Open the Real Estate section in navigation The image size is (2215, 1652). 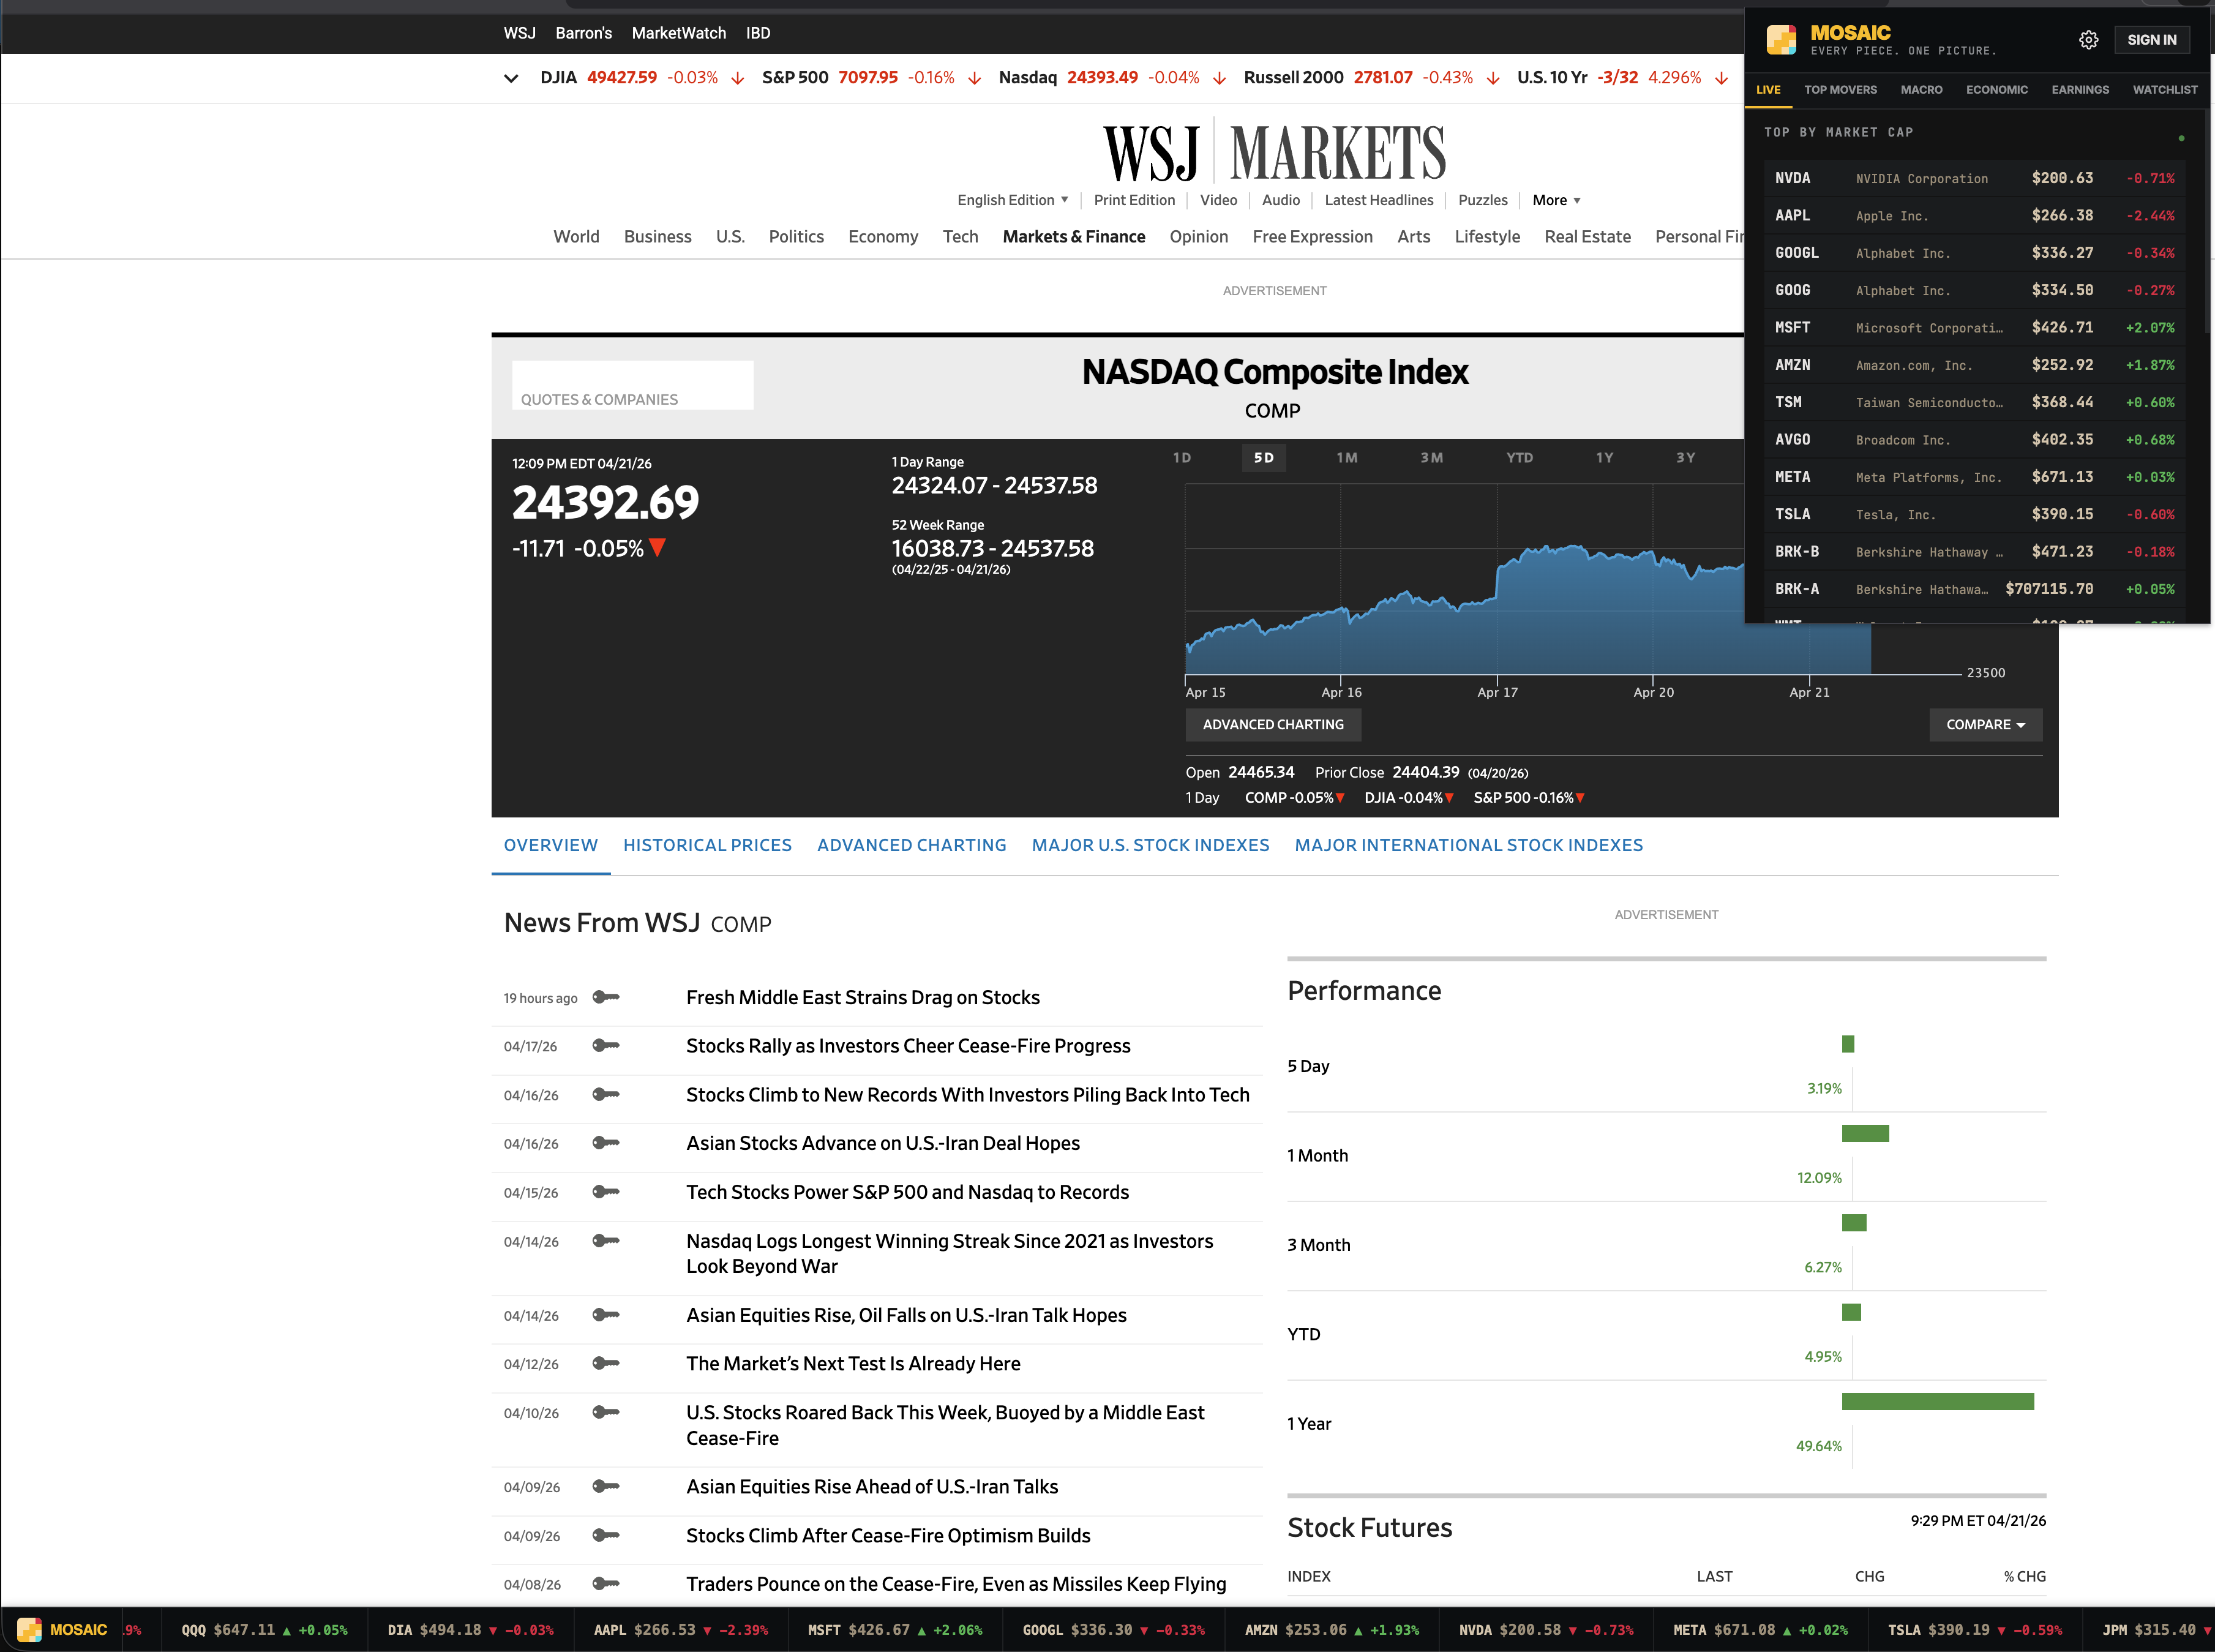click(1587, 237)
